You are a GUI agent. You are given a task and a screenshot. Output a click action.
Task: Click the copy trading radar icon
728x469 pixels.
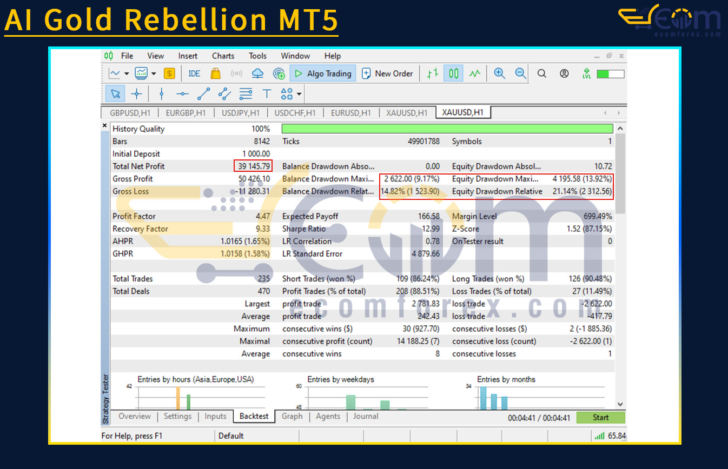(279, 73)
